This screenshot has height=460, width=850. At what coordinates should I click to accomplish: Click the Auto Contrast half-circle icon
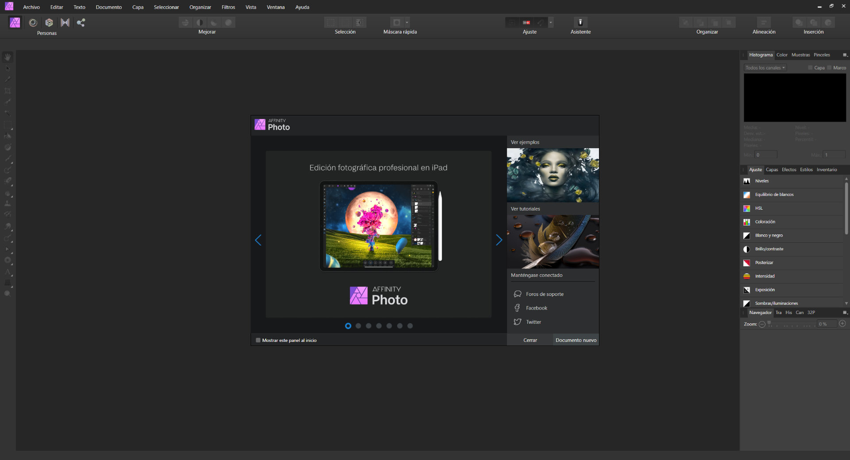(x=200, y=23)
